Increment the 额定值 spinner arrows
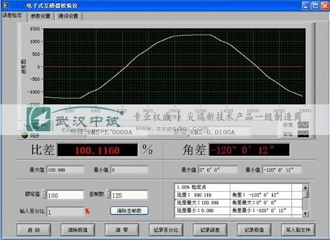 coord(44,193)
